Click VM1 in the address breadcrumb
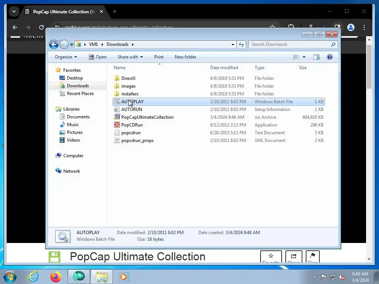379x284 pixels. pyautogui.click(x=93, y=44)
